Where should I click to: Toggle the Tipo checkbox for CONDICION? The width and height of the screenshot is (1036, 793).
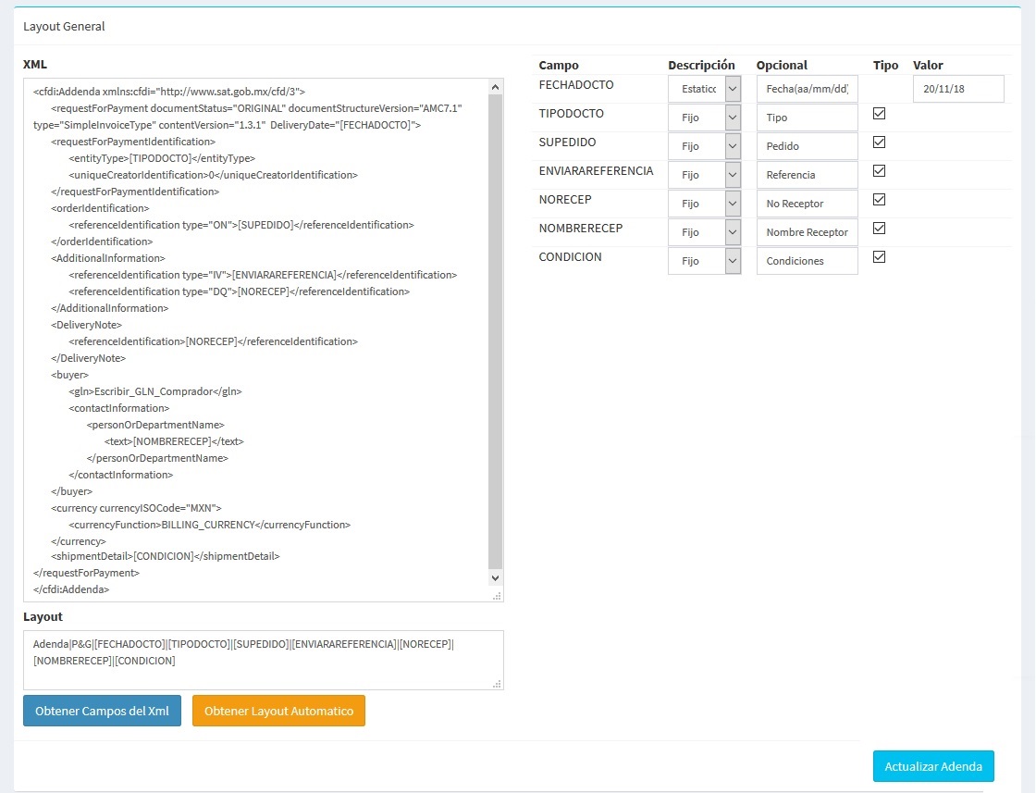pos(880,256)
